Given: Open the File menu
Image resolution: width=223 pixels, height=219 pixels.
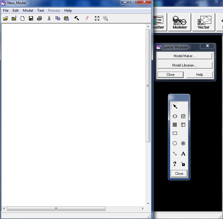Looking at the screenshot, I should coord(6,11).
